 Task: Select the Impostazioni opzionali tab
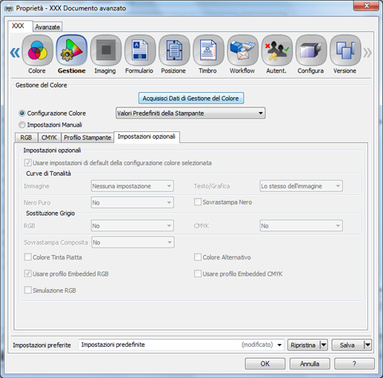[x=147, y=136]
